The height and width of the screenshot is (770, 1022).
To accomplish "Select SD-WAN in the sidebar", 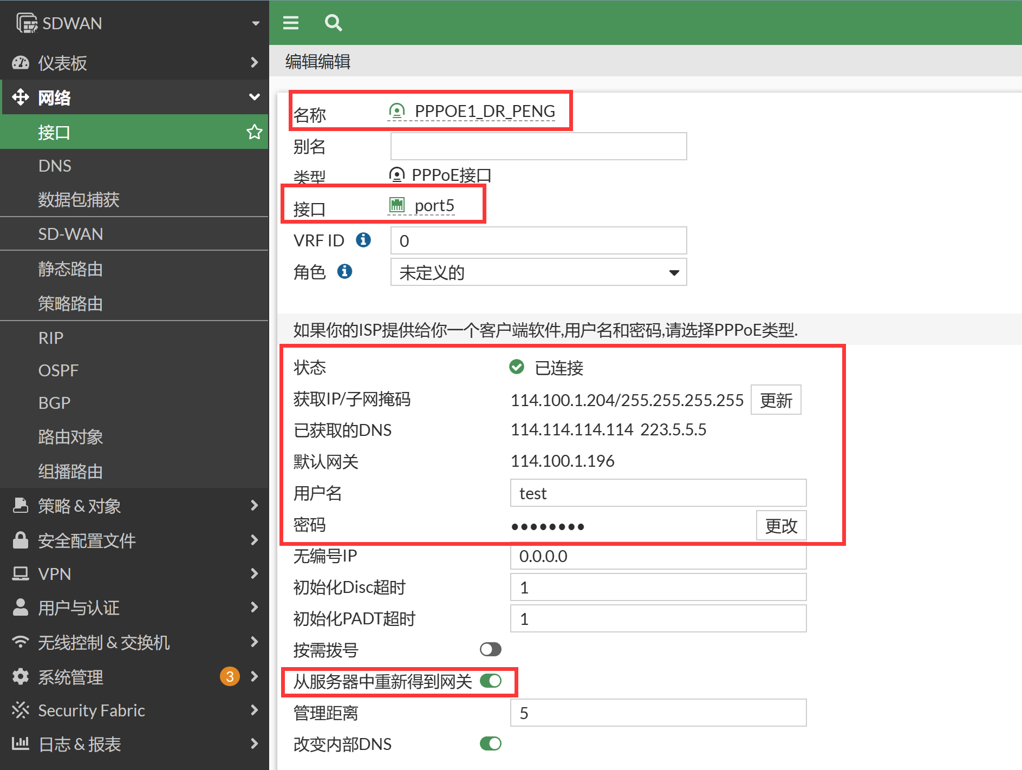I will point(70,234).
